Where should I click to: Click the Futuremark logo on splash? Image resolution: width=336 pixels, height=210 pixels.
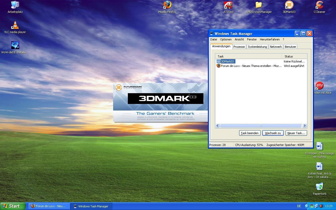click(x=129, y=87)
